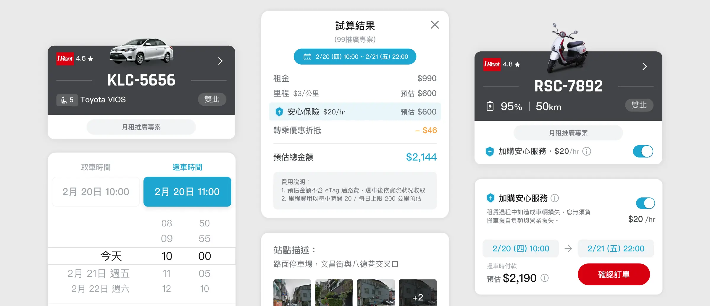Screen dimensions: 710x306
Task: Select the 還車時間 tab
Action: coord(187,167)
